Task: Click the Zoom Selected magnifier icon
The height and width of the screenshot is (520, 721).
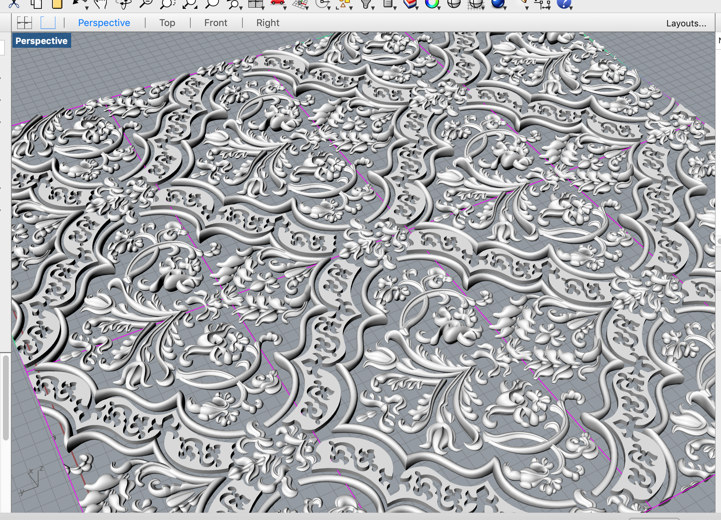Action: click(x=212, y=4)
